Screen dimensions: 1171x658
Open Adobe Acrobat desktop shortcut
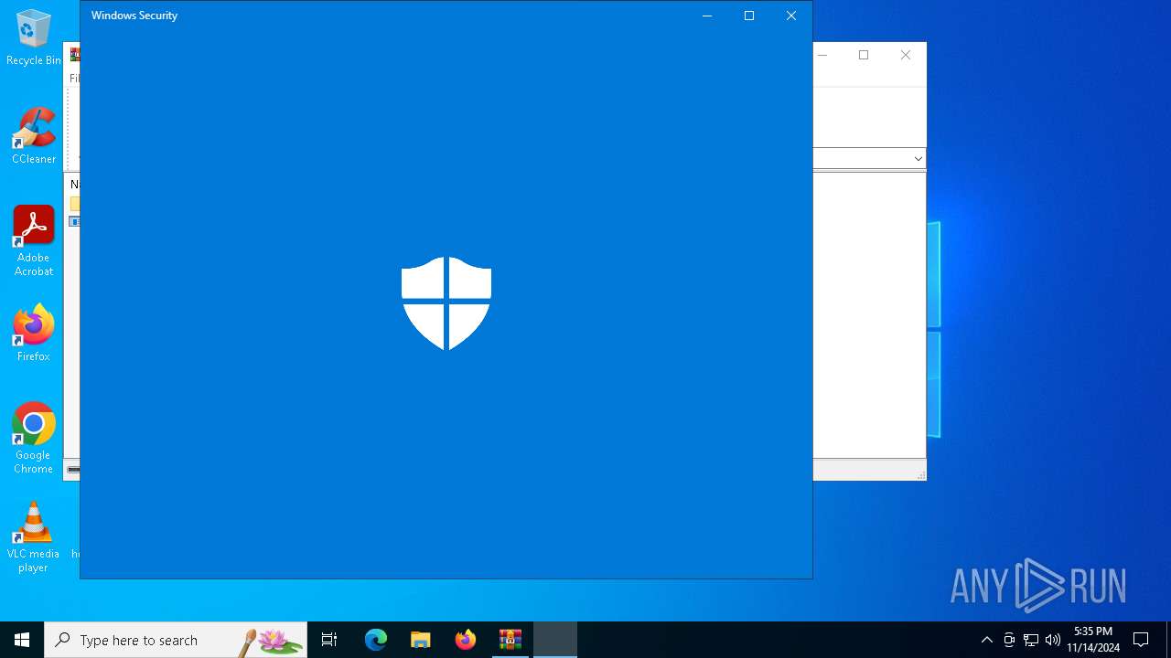tap(34, 241)
